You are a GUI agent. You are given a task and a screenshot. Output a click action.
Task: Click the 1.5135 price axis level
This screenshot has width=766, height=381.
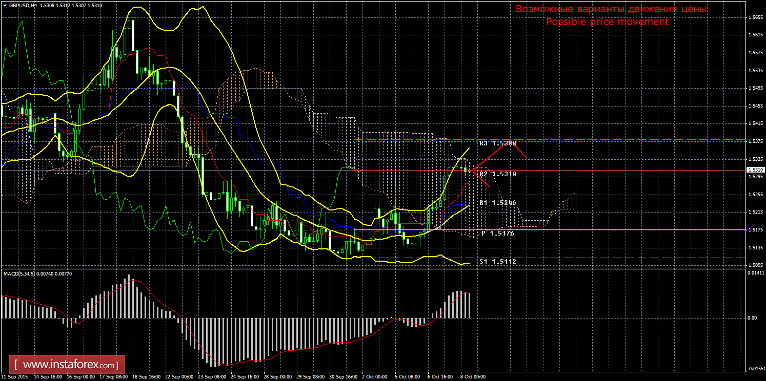[755, 248]
